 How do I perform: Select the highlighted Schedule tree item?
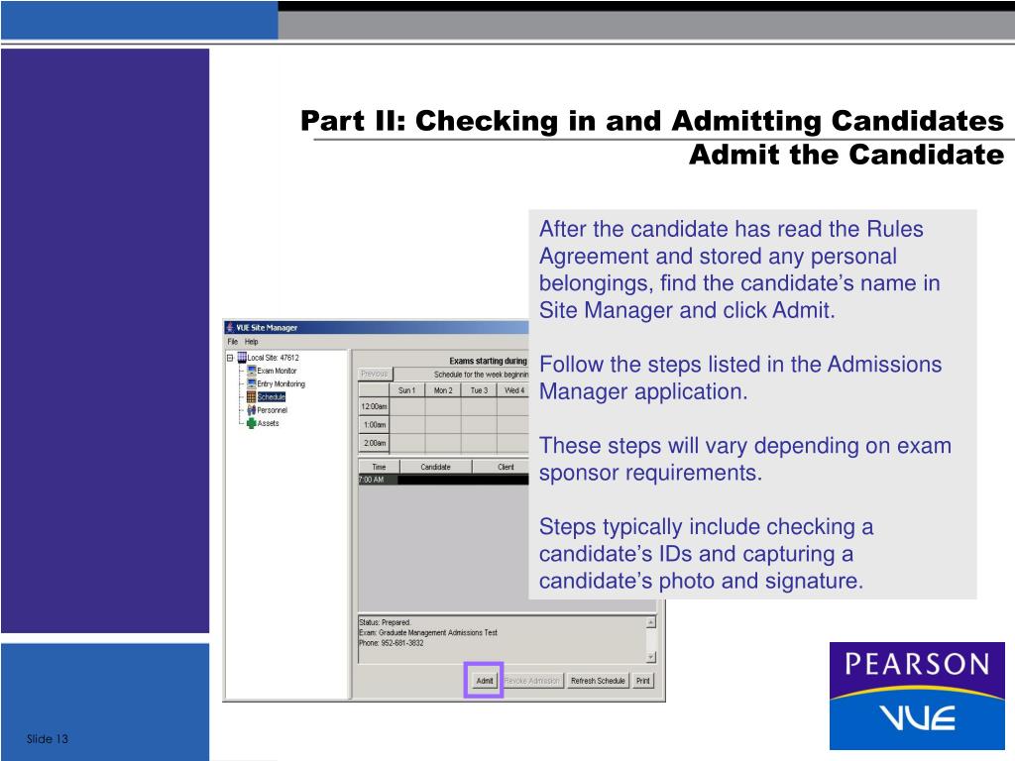pos(272,396)
